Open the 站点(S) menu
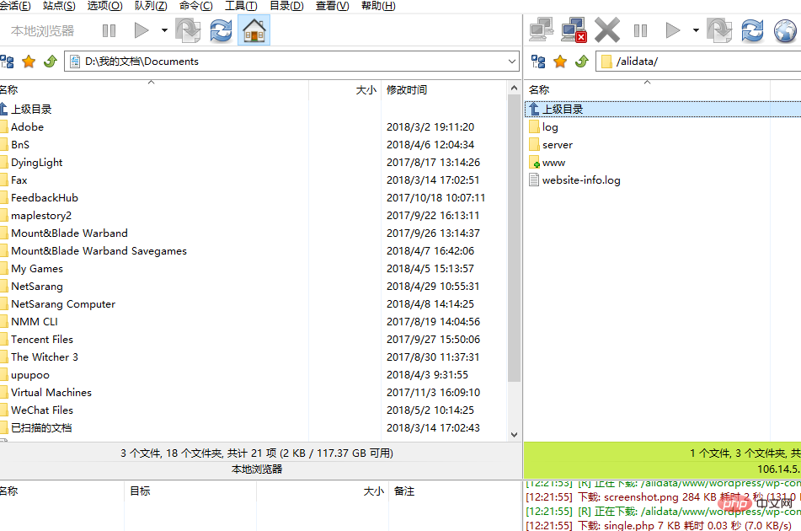801x531 pixels. pos(59,6)
